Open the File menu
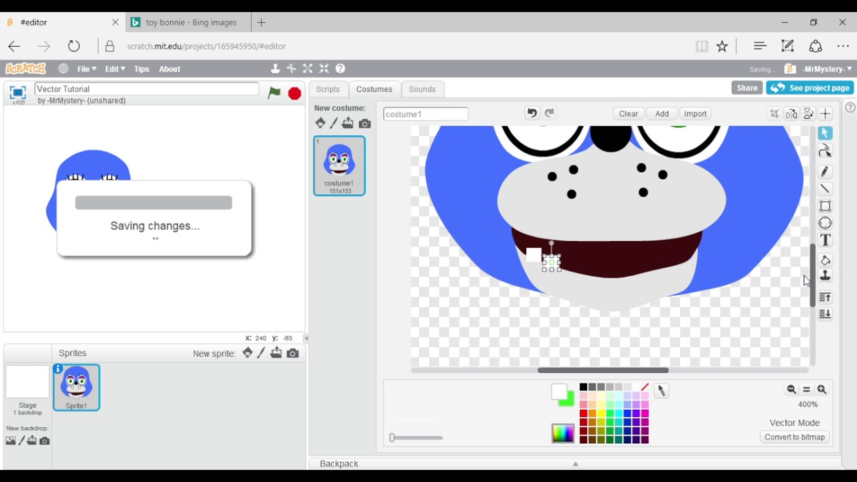The image size is (857, 482). 86,69
